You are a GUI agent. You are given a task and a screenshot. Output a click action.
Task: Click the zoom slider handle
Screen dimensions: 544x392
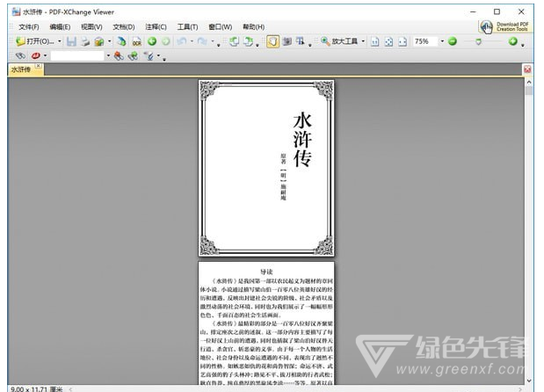(478, 42)
